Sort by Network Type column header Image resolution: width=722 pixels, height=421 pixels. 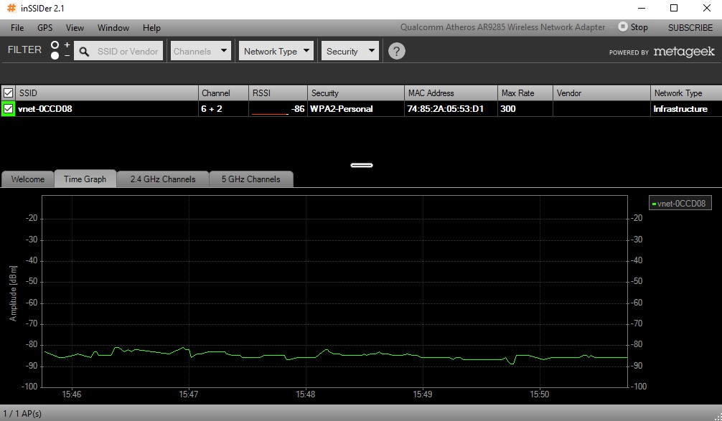686,93
